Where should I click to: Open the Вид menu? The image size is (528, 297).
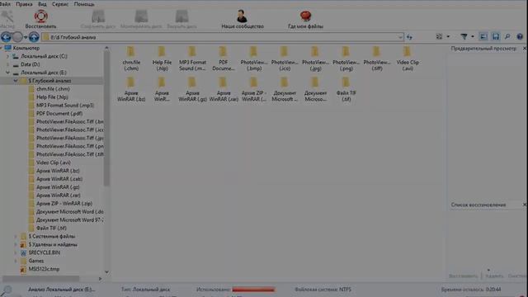tap(42, 4)
